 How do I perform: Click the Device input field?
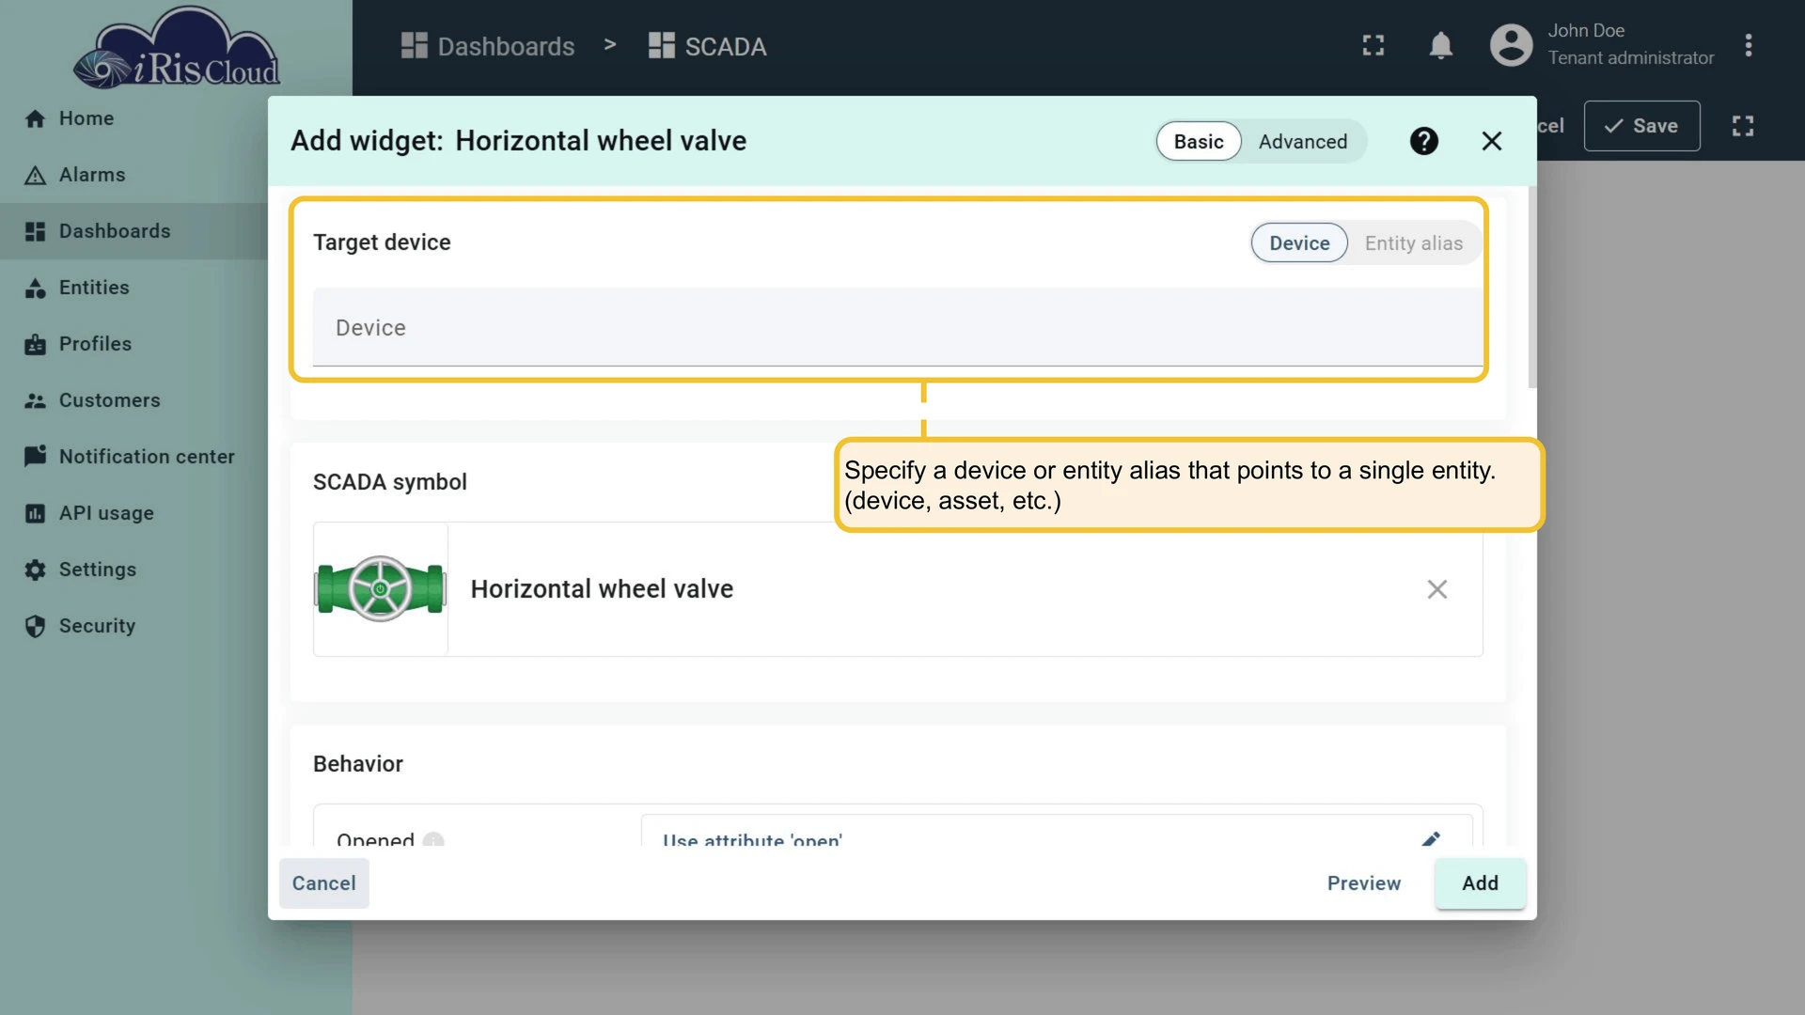click(x=898, y=327)
